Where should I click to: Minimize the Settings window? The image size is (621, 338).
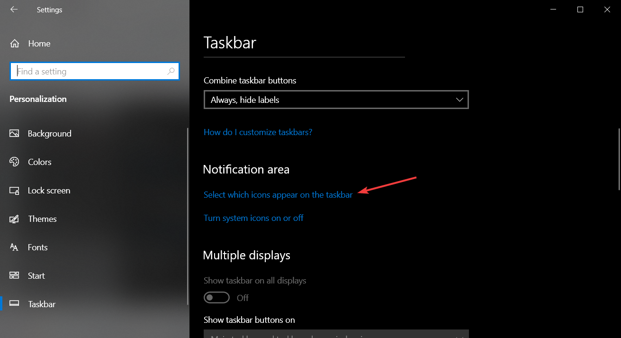pos(553,9)
